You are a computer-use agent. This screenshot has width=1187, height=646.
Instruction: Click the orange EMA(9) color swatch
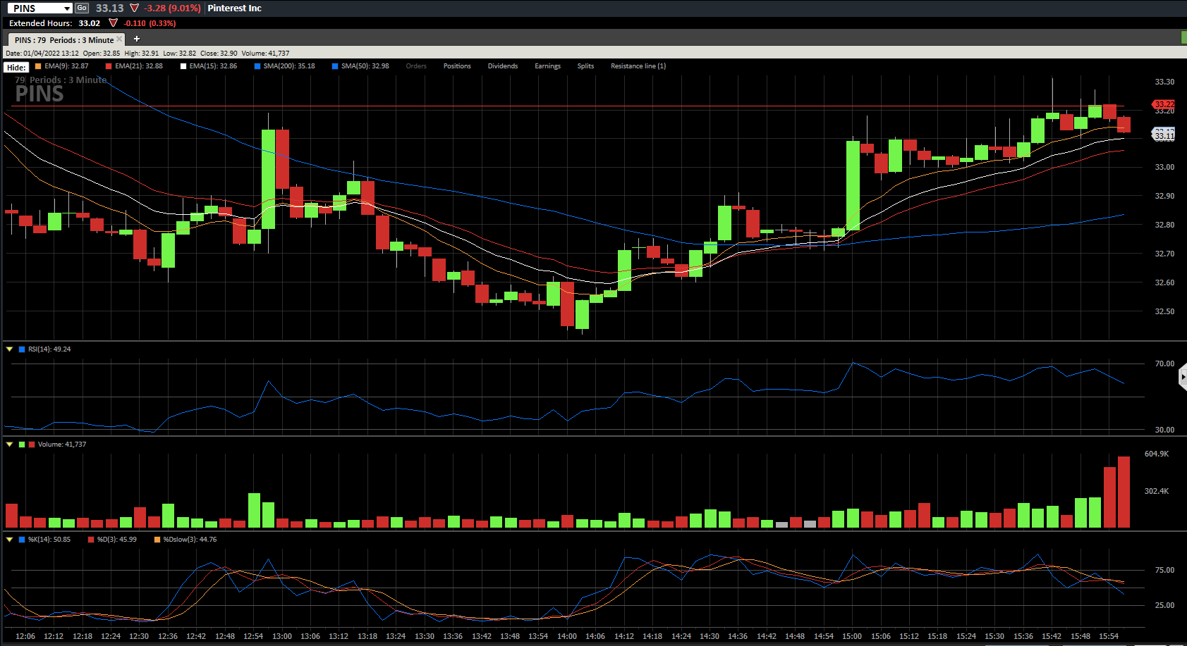click(38, 66)
